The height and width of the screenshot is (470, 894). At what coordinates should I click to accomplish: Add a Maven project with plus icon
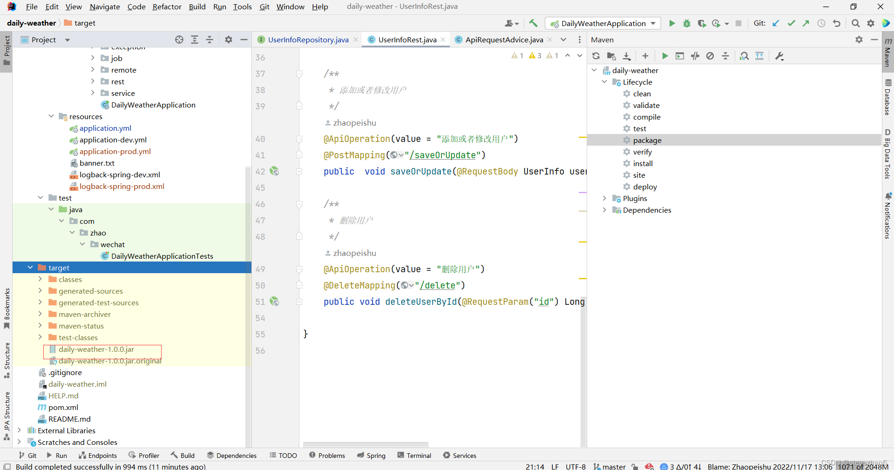(x=645, y=56)
